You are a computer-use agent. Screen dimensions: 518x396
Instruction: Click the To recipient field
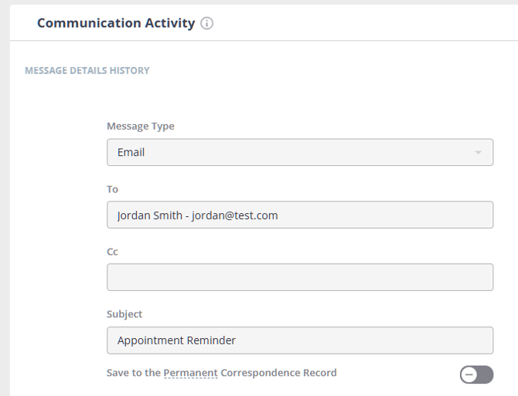tap(299, 215)
